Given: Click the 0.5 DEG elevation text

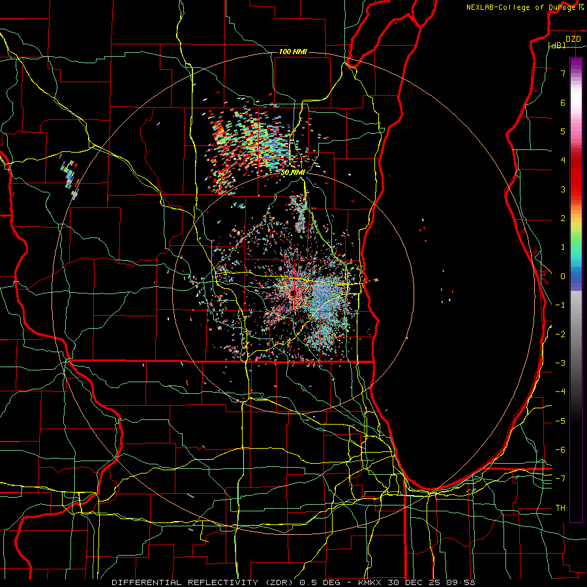Looking at the screenshot, I should (320, 582).
